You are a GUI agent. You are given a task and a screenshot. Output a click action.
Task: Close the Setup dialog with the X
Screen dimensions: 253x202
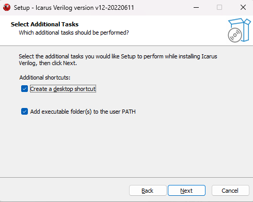point(243,7)
